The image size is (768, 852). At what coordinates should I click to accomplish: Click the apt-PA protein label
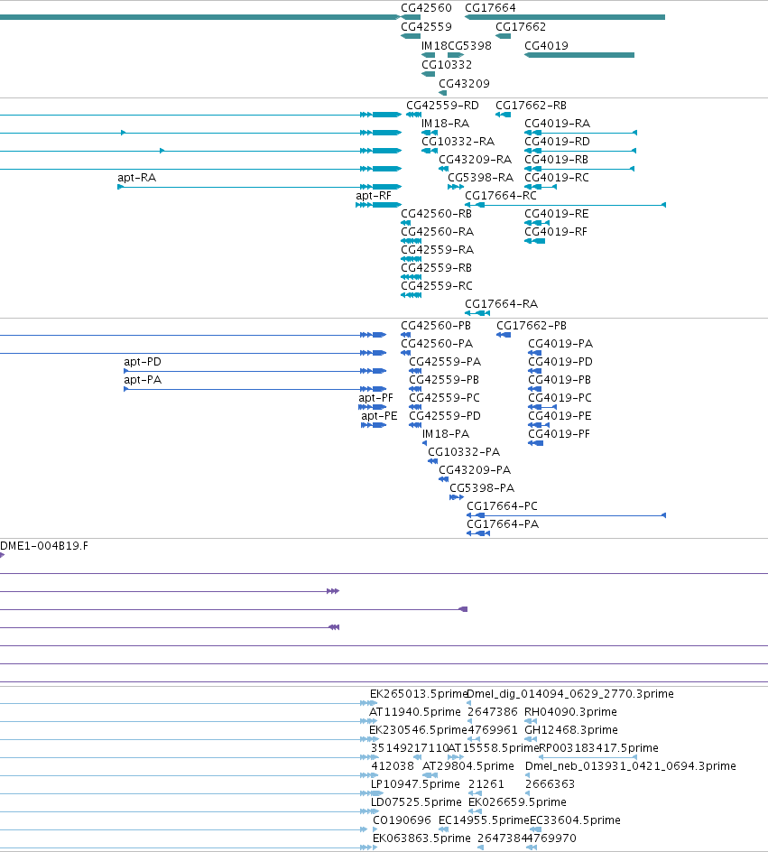click(143, 380)
